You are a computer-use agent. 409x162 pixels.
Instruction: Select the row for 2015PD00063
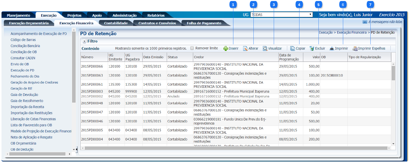pyautogui.click(x=92, y=75)
